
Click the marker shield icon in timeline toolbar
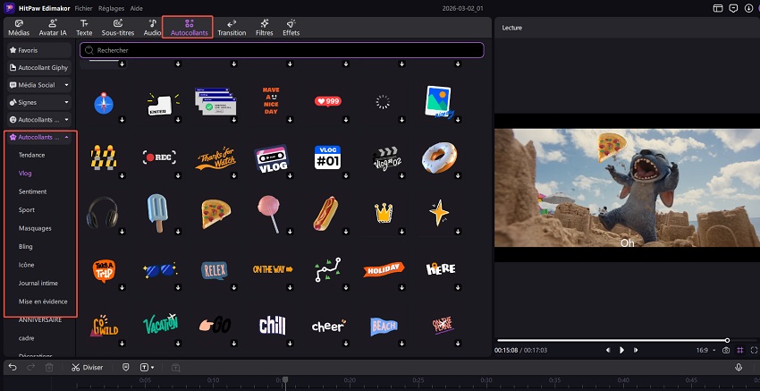point(126,367)
